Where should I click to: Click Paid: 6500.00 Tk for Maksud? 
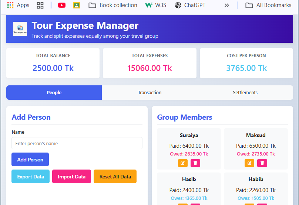click(x=256, y=146)
